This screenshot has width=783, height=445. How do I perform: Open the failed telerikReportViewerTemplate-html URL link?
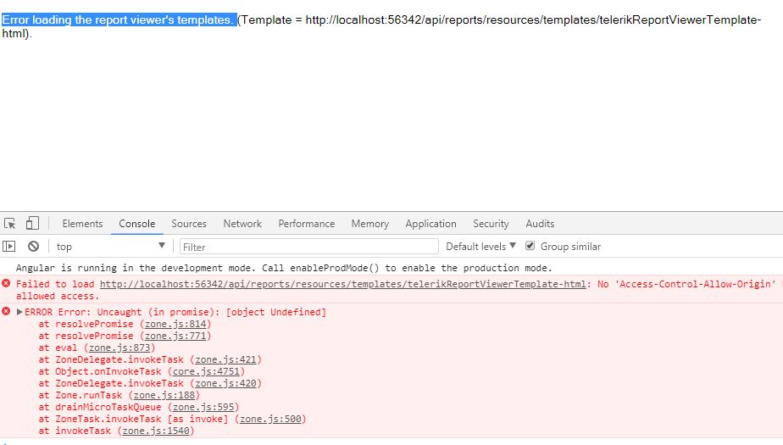pos(342,284)
